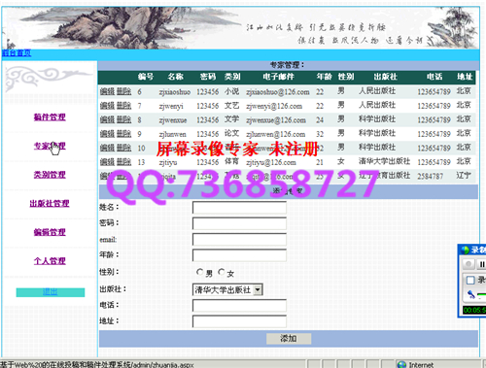Click the 退出 logout link

tap(51, 292)
